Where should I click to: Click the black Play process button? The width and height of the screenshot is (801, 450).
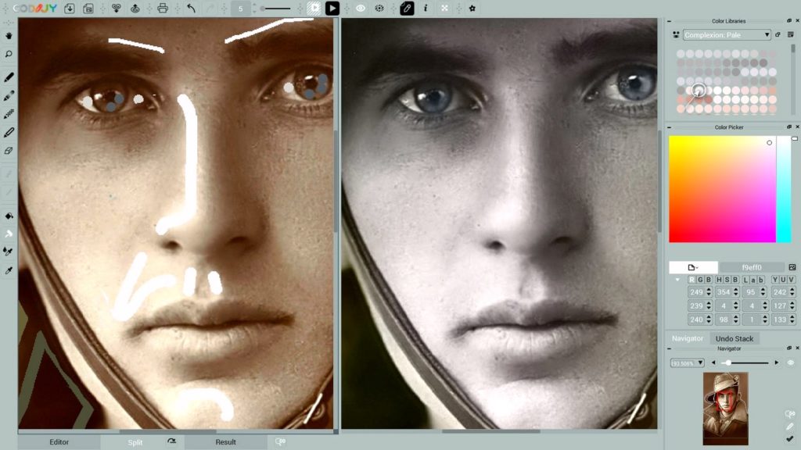(x=332, y=9)
